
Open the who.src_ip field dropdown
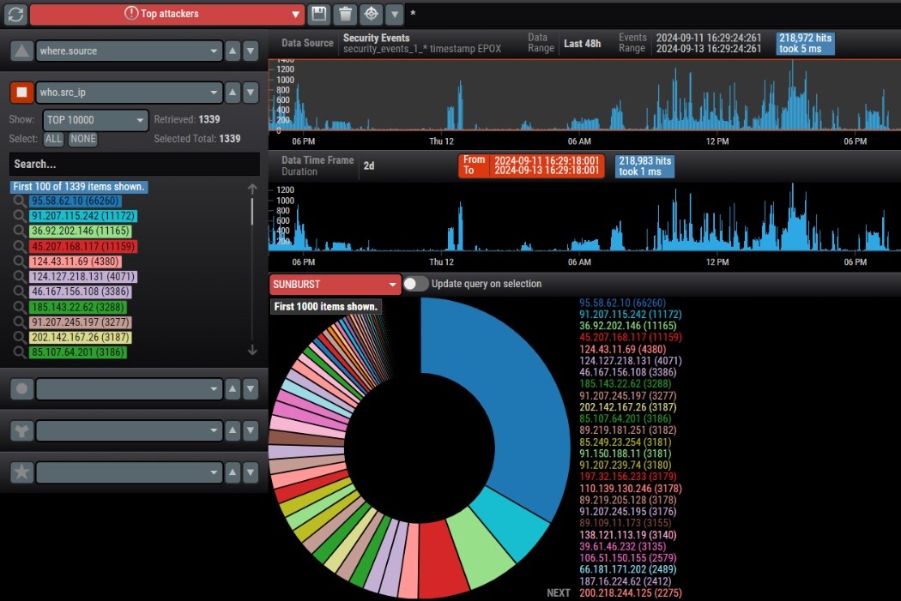tap(130, 93)
